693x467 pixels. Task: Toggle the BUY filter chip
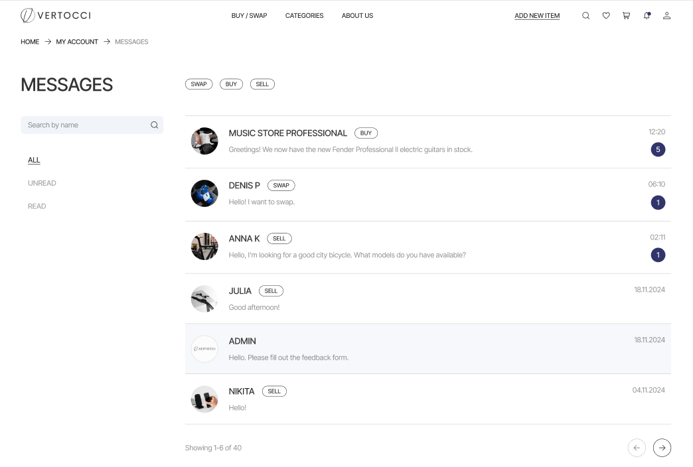[231, 84]
